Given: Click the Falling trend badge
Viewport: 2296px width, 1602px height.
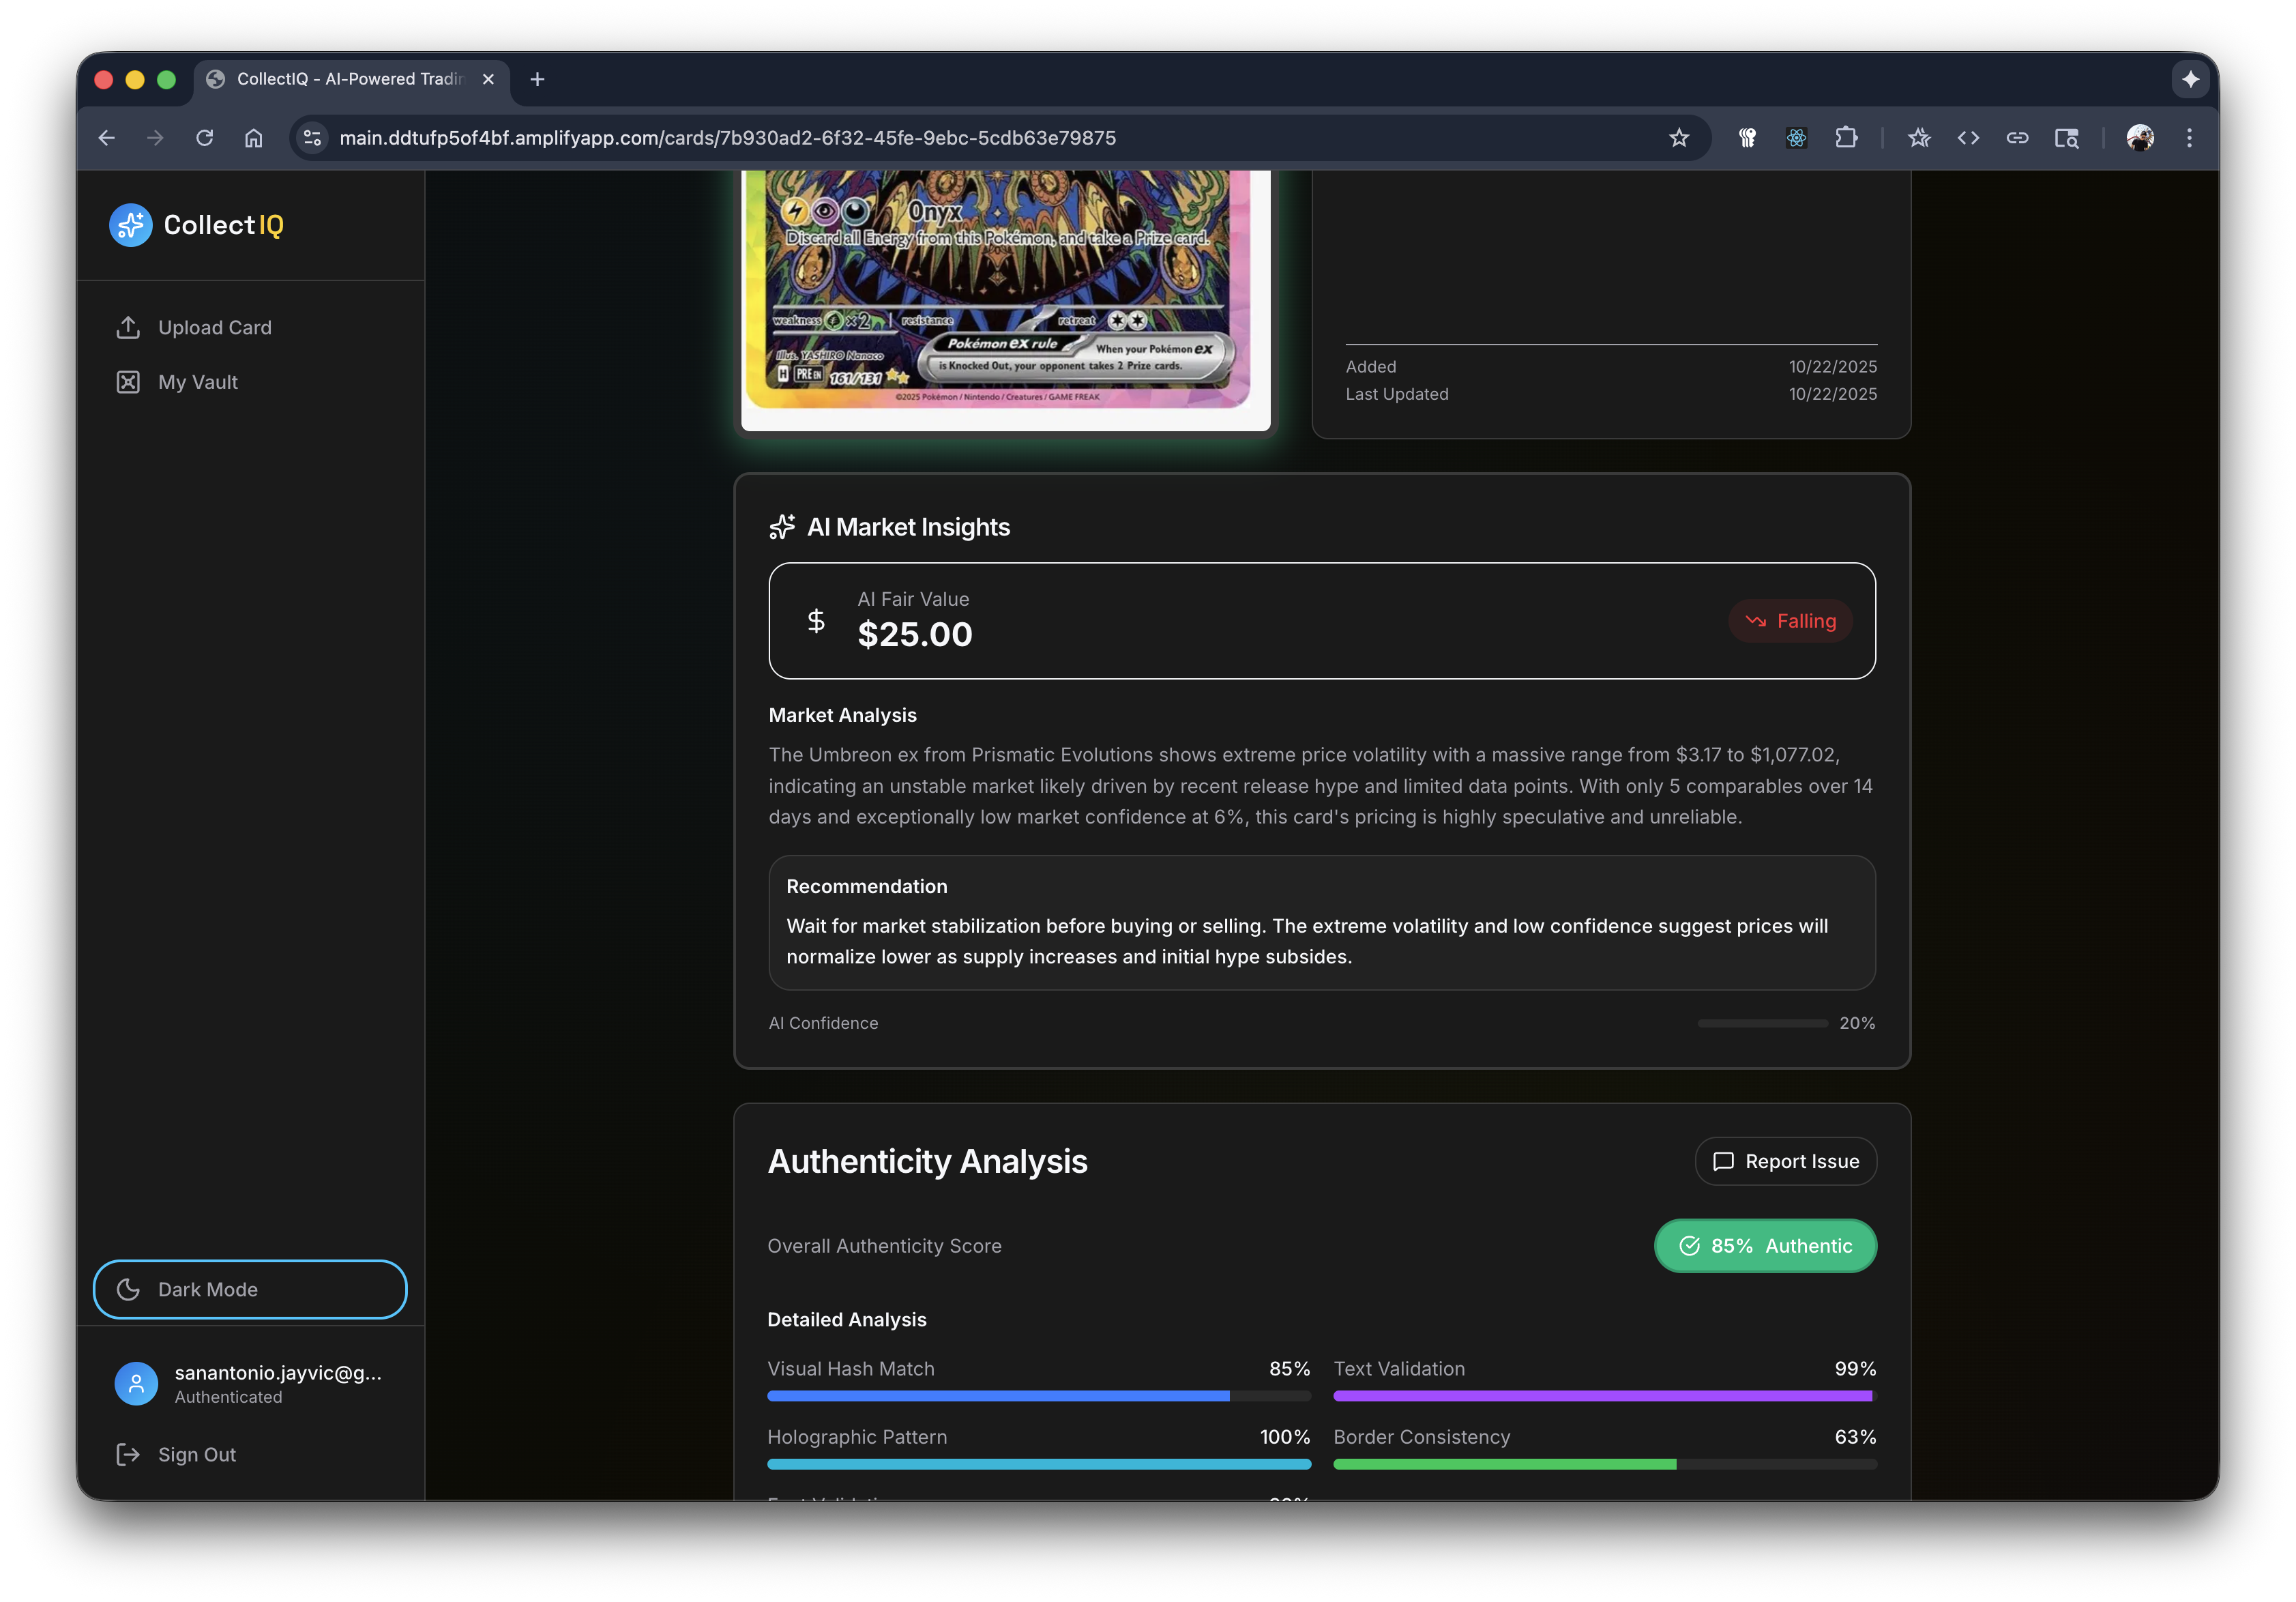Looking at the screenshot, I should (1790, 621).
